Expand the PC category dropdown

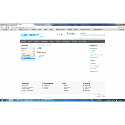(x=28, y=51)
